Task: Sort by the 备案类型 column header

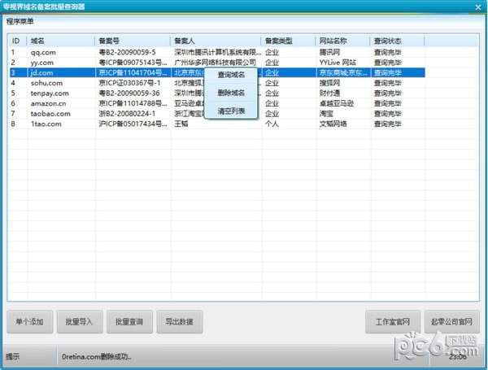Action: click(x=289, y=41)
